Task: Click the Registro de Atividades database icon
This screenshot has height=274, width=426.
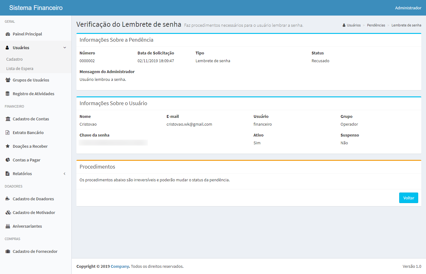Action: tap(8, 94)
